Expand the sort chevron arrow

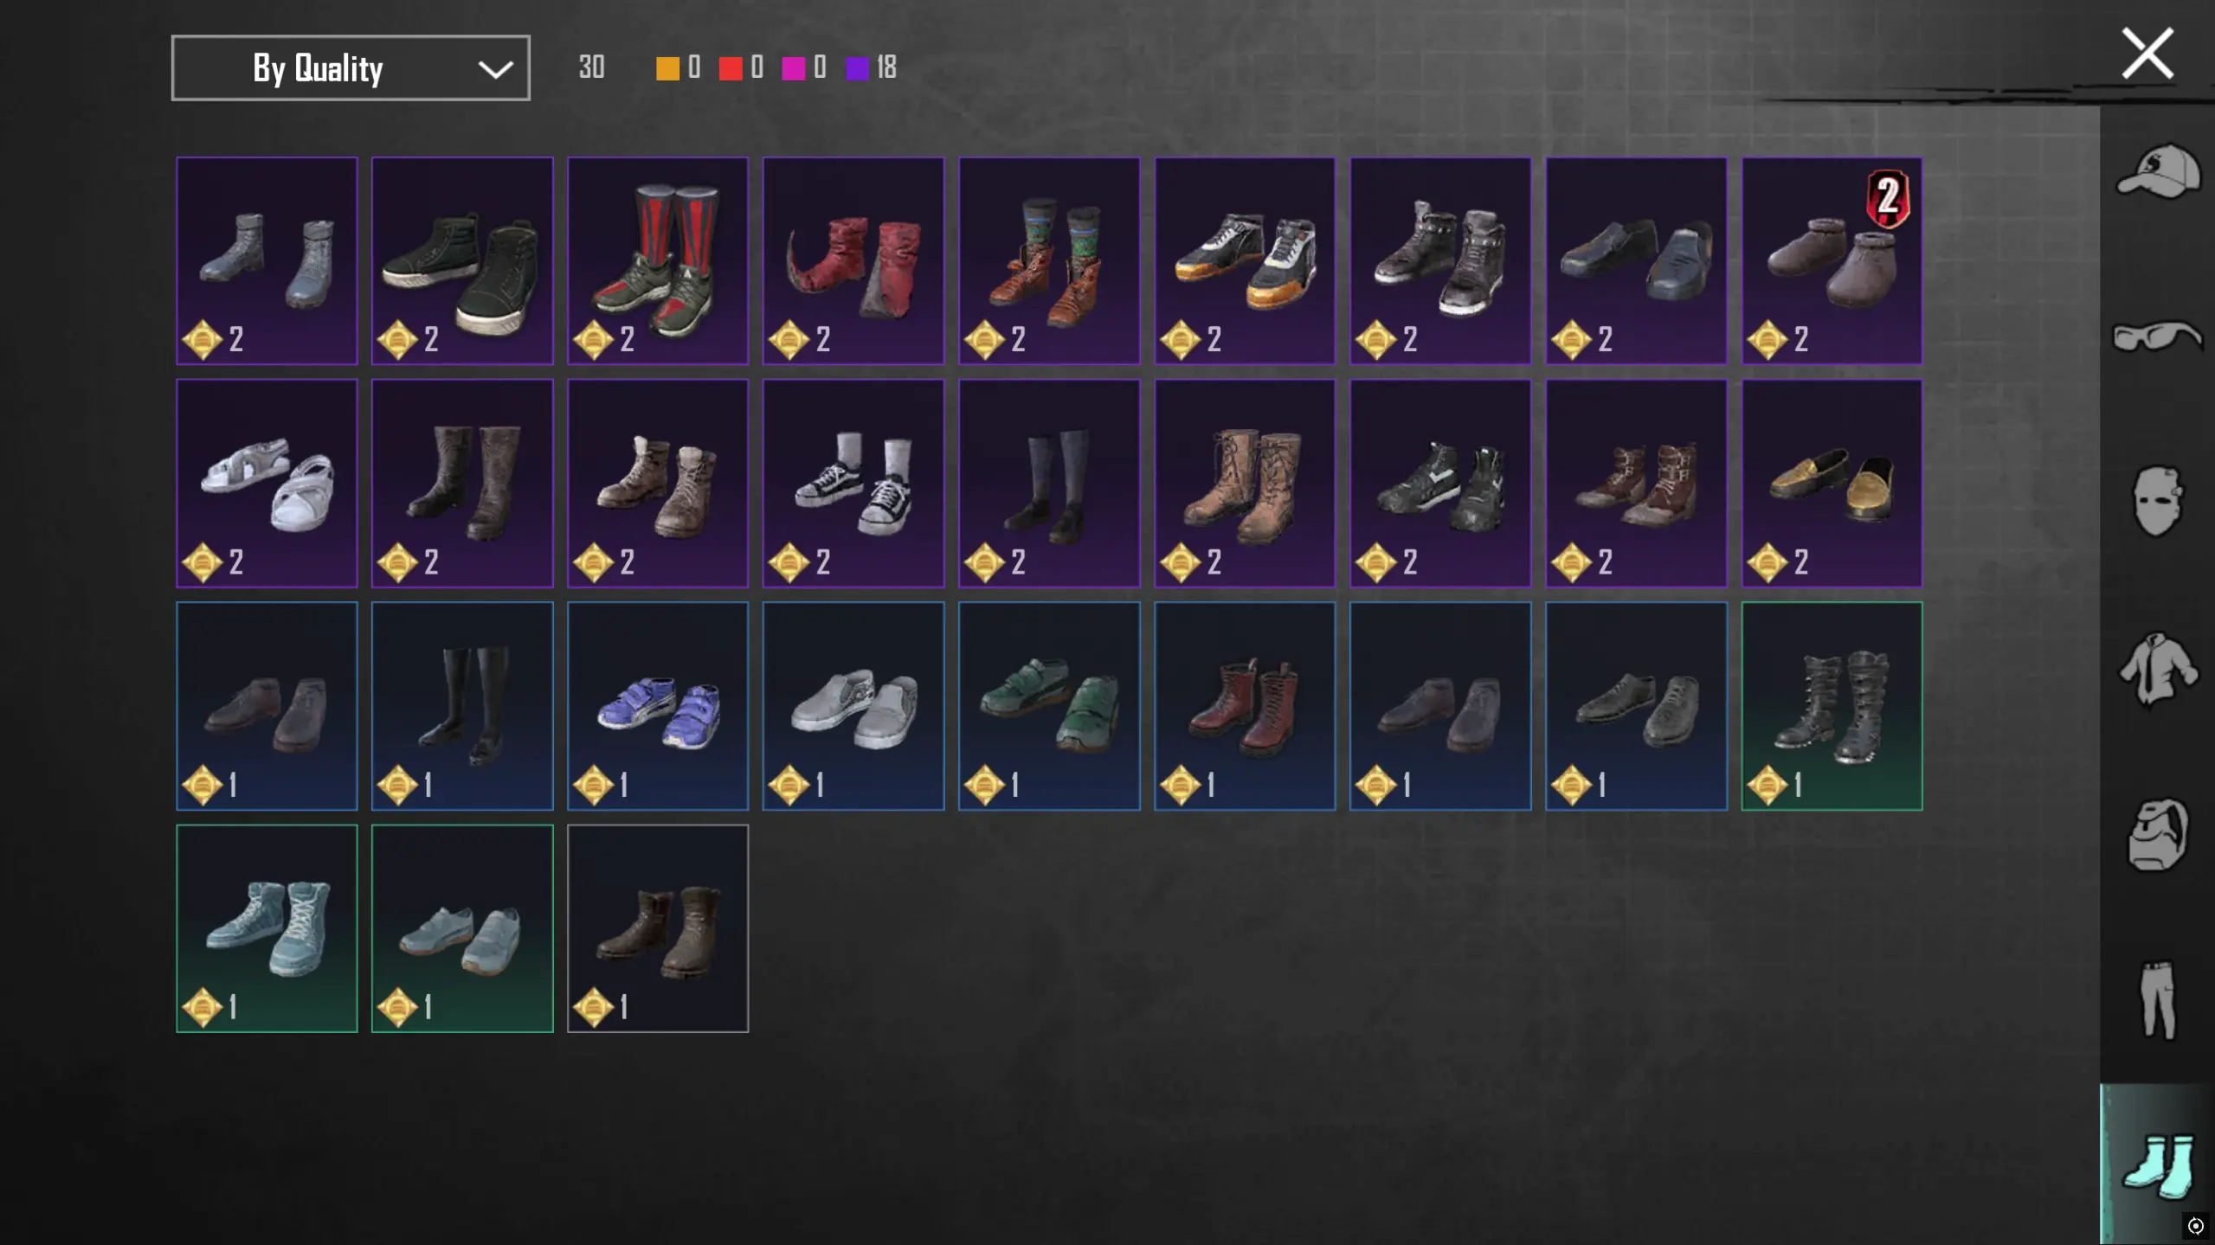point(495,69)
